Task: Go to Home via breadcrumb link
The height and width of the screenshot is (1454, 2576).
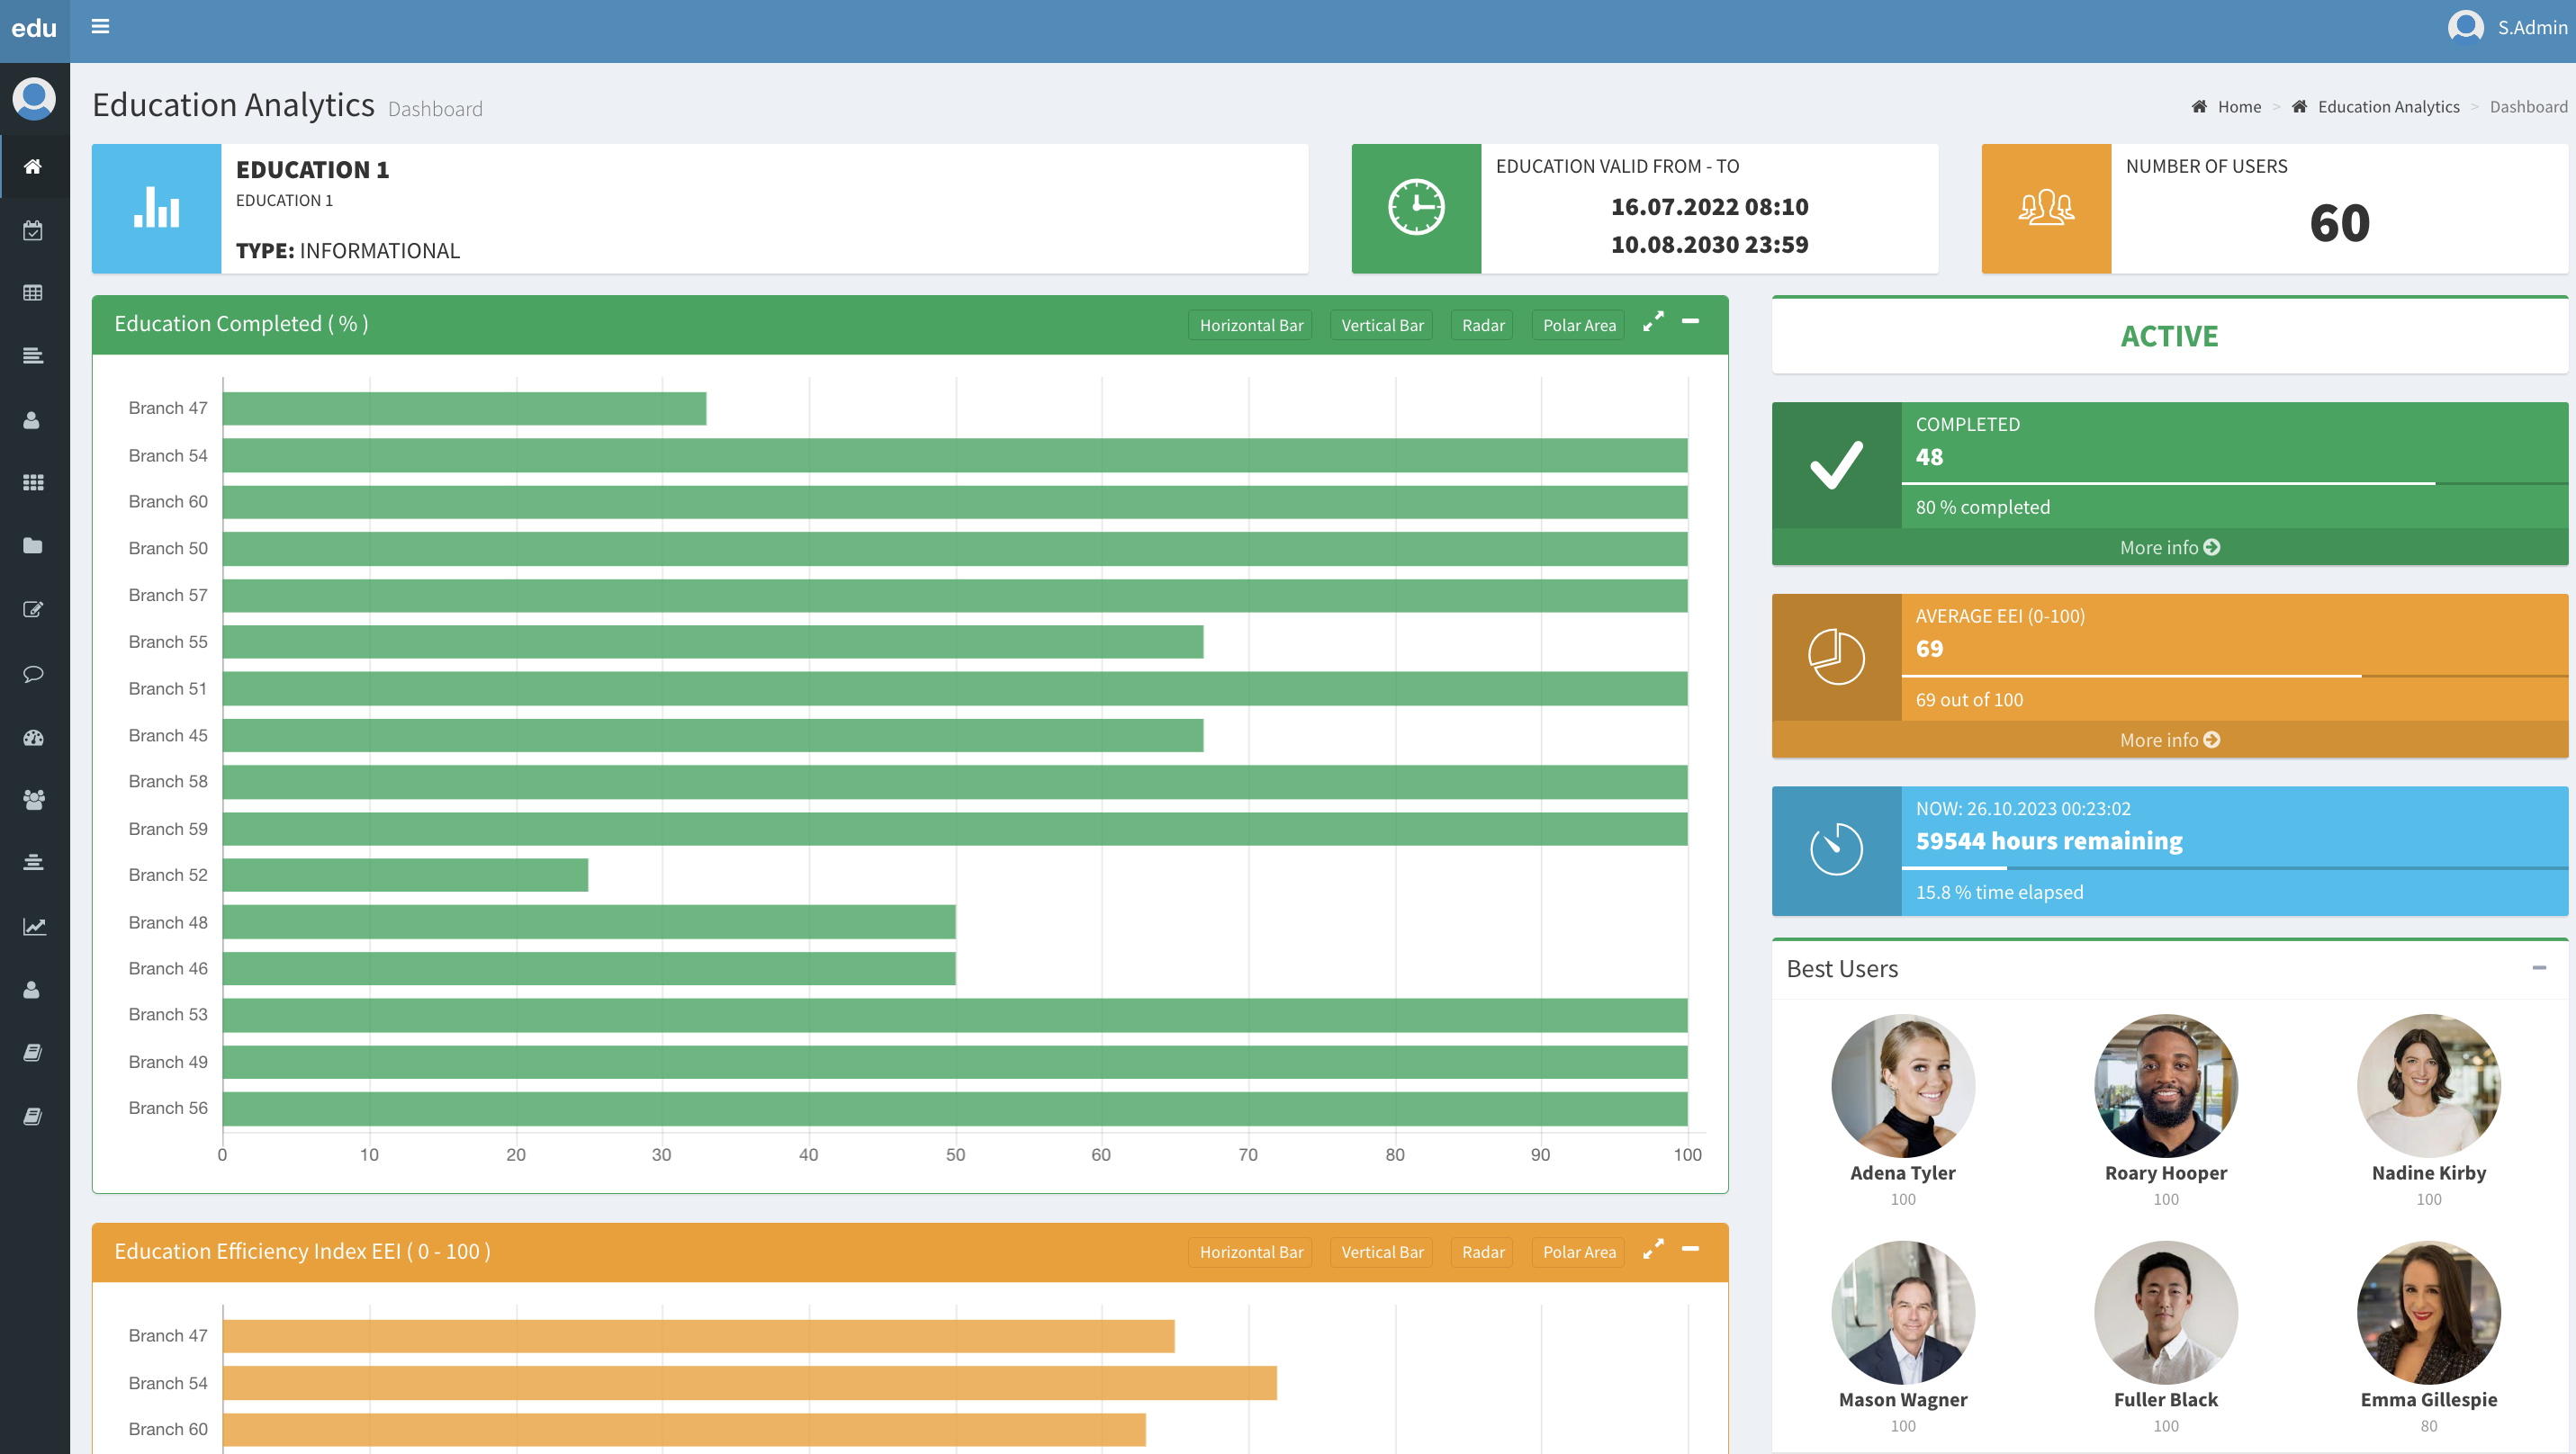Action: pyautogui.click(x=2239, y=107)
